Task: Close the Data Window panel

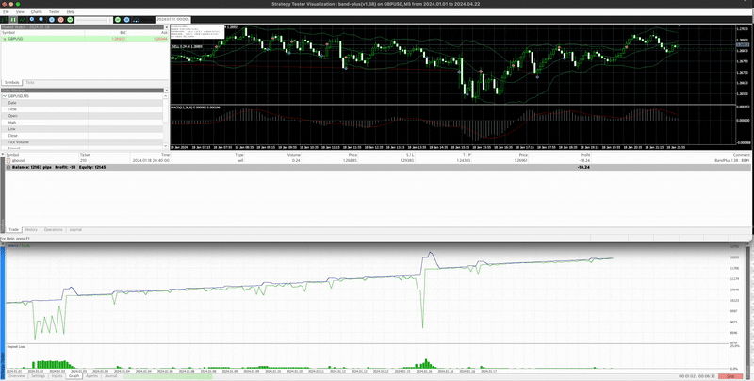Action: [167, 91]
